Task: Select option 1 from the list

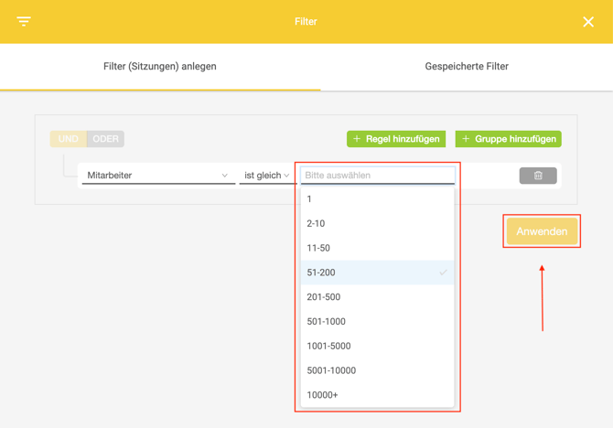Action: [377, 199]
